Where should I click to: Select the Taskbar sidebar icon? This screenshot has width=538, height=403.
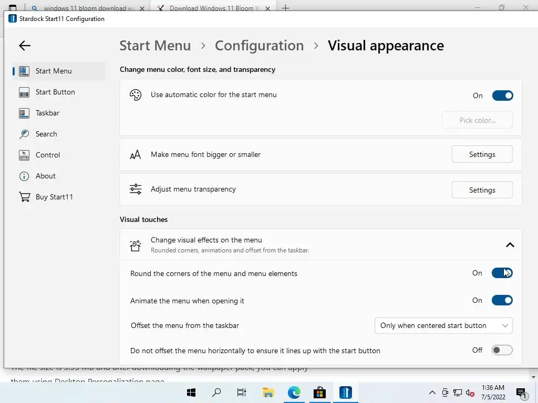point(24,113)
